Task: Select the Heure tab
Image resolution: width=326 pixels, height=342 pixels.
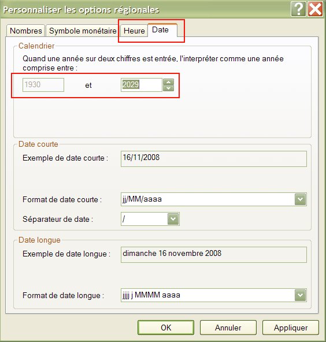Action: [x=134, y=31]
